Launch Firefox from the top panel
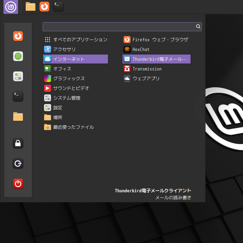The image size is (243, 243). coord(44,7)
